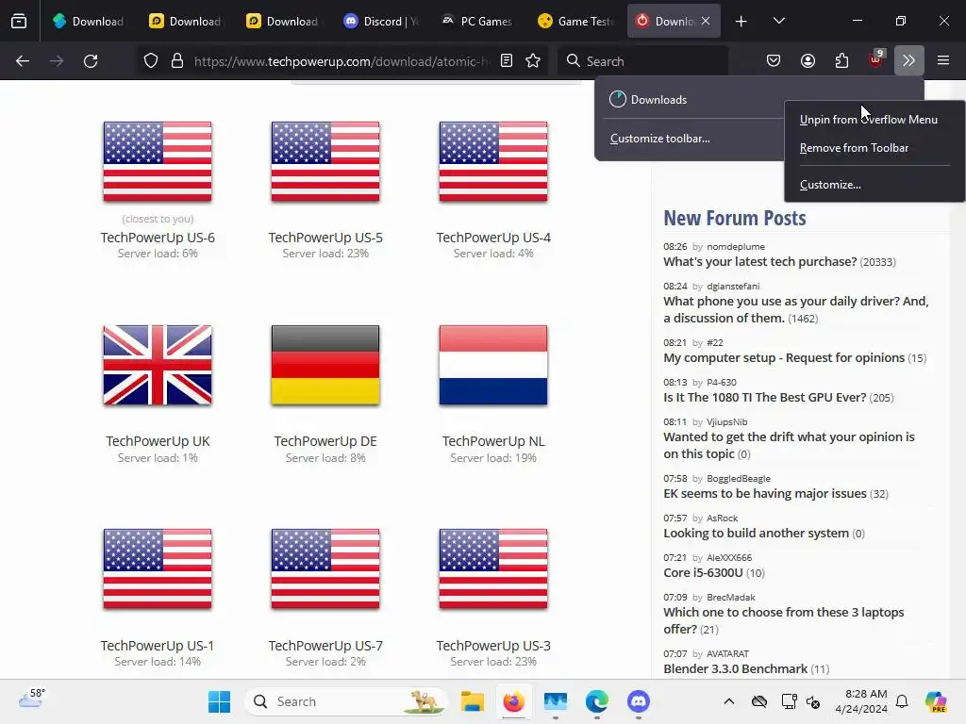Toggle the overflow menu chevrons button
This screenshot has height=724, width=966.
(909, 60)
